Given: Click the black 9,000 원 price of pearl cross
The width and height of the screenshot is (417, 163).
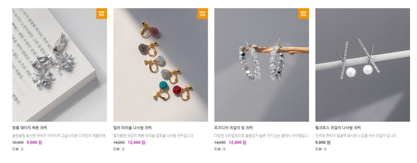Looking at the screenshot, I should [x=323, y=142].
